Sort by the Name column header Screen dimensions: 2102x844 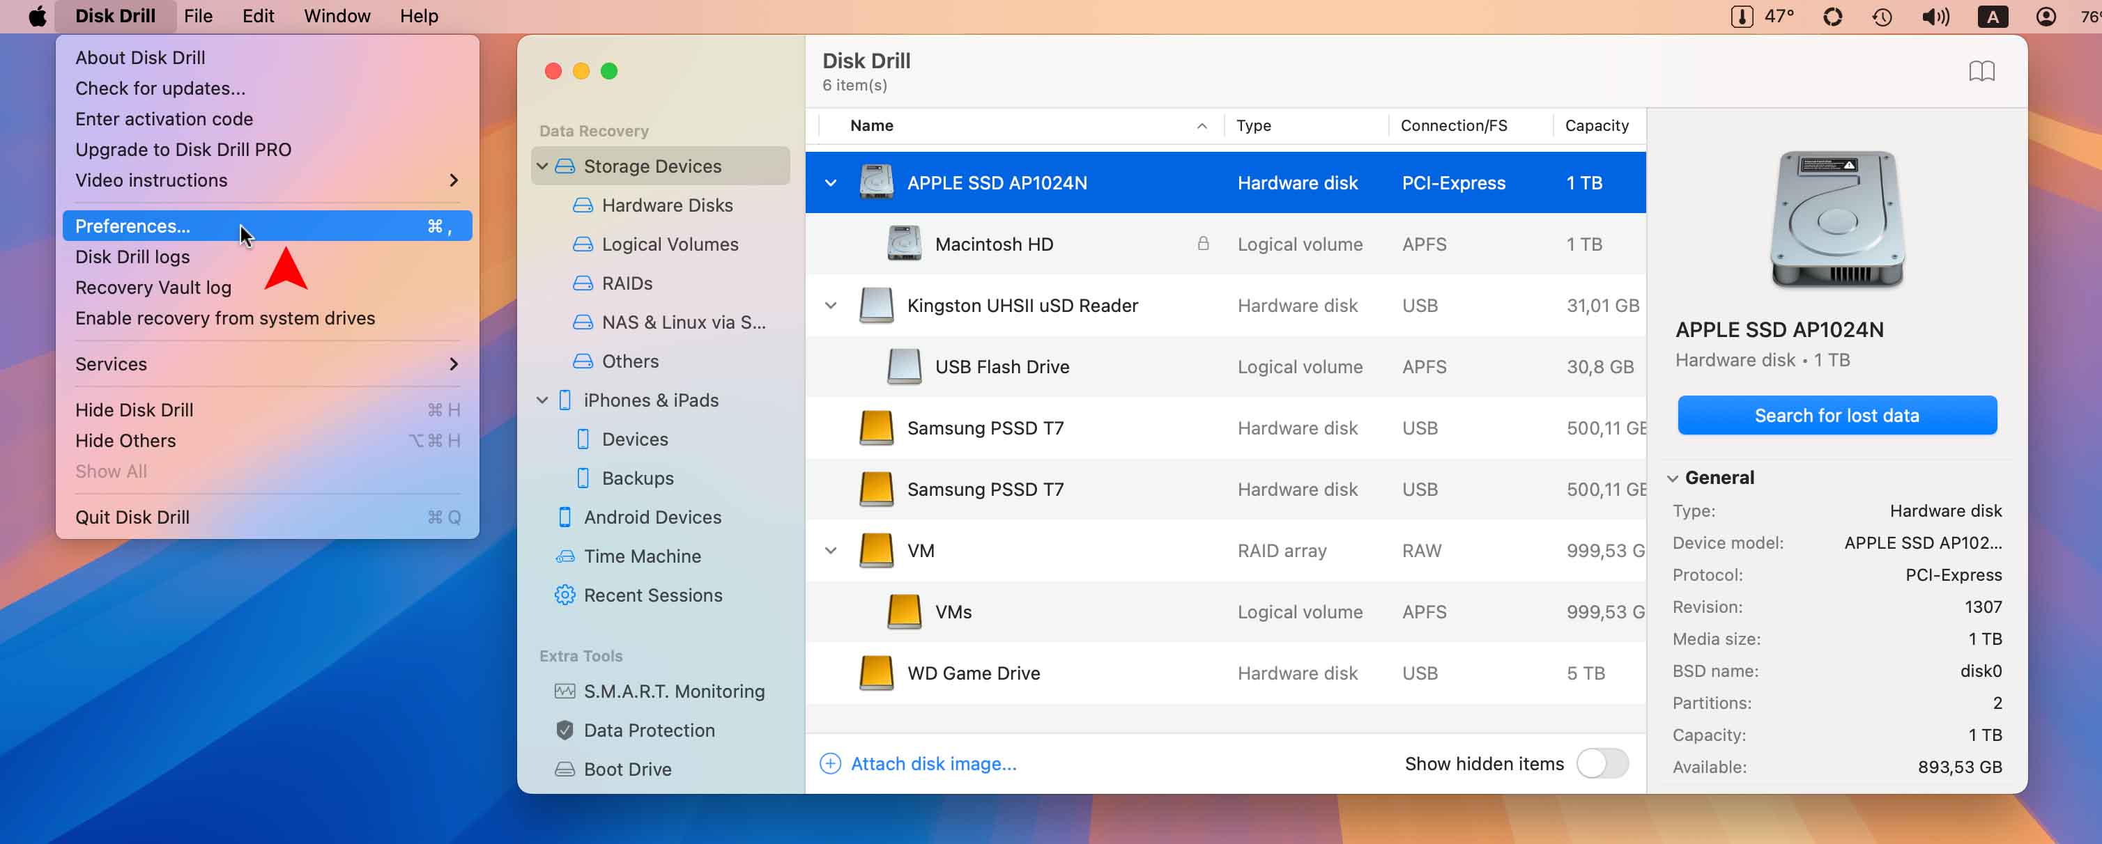pyautogui.click(x=871, y=125)
